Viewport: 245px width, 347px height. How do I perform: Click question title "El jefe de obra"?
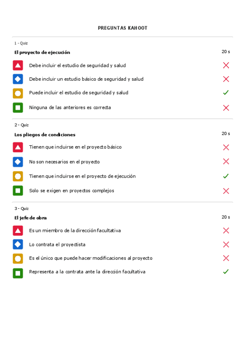point(31,218)
